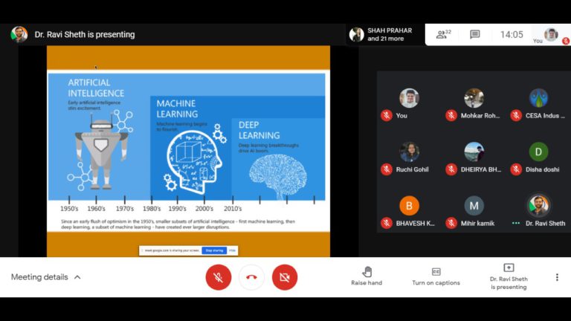Open the participants list icon
The width and height of the screenshot is (571, 321).
[443, 34]
